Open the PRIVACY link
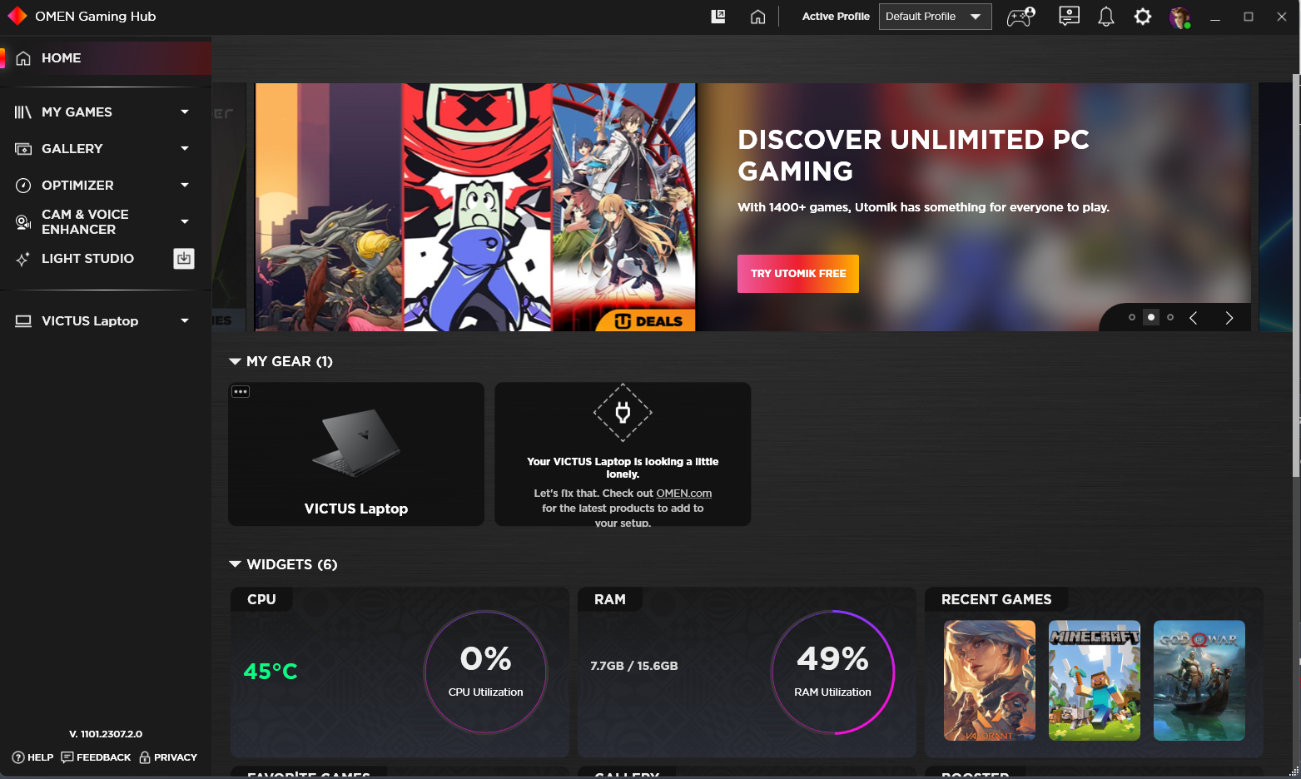Viewport: 1301px width, 779px height. pos(176,757)
